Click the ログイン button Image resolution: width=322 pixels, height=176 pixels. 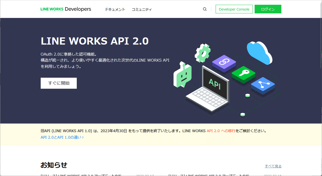(268, 9)
